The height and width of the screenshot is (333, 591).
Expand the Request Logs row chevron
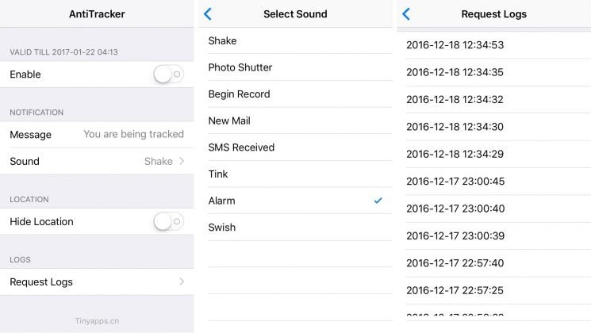point(182,281)
